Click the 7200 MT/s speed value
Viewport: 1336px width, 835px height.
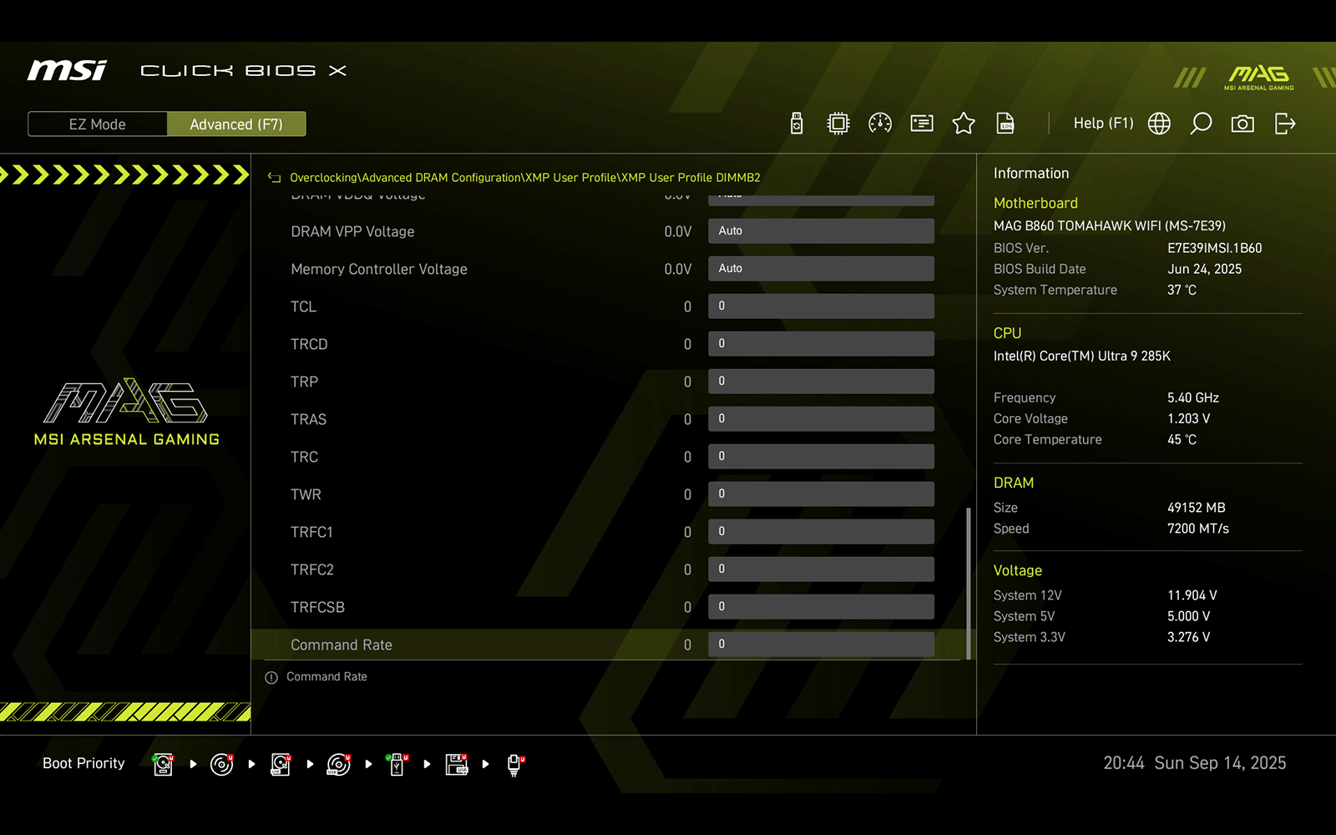pyautogui.click(x=1198, y=529)
